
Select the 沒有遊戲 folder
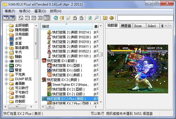[22, 35]
